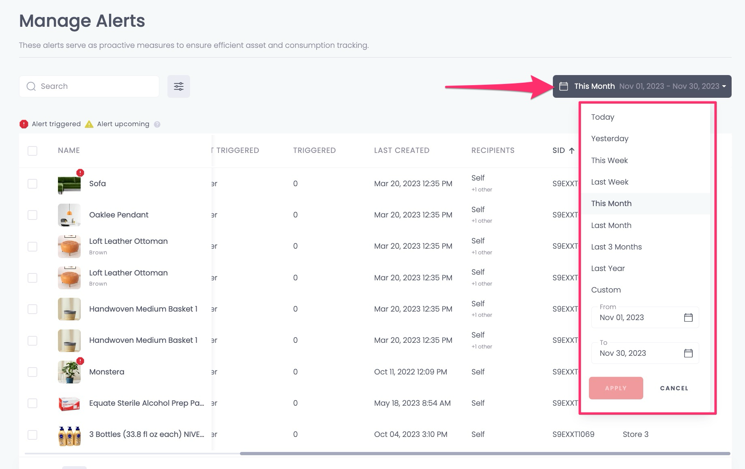Open the From date calendar picker icon
Image resolution: width=745 pixels, height=469 pixels.
click(688, 317)
